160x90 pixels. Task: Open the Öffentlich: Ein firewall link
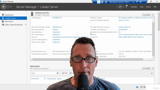tap(57, 27)
